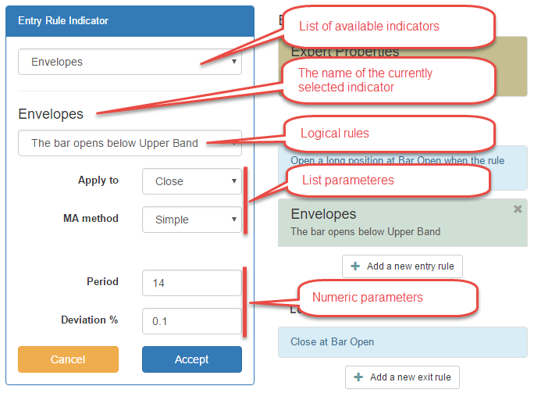Click the Entry Rule Indicator dialog header
The width and height of the screenshot is (534, 393).
130,21
